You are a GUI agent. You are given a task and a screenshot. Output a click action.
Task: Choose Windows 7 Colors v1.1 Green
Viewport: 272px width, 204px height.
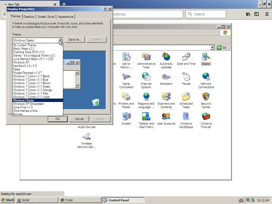(x=38, y=87)
